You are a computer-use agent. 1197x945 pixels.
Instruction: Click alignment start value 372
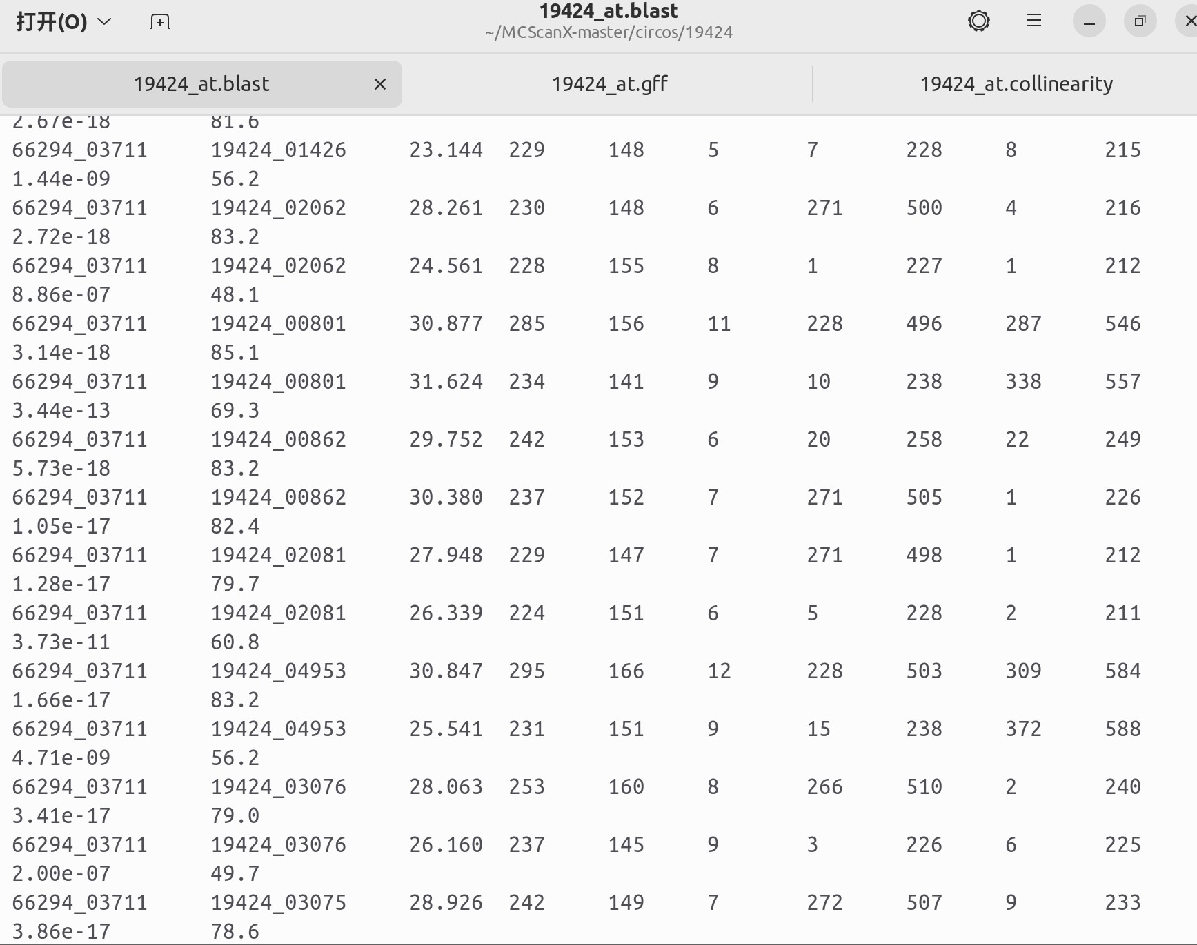[1023, 729]
